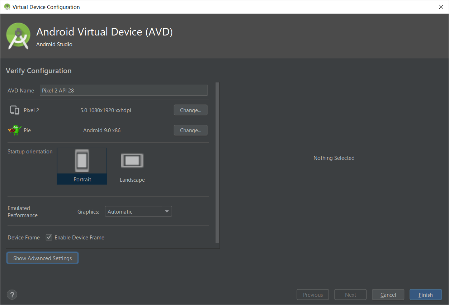The height and width of the screenshot is (305, 449).
Task: Click the 'Emulated Performance' label
Action: pyautogui.click(x=23, y=211)
